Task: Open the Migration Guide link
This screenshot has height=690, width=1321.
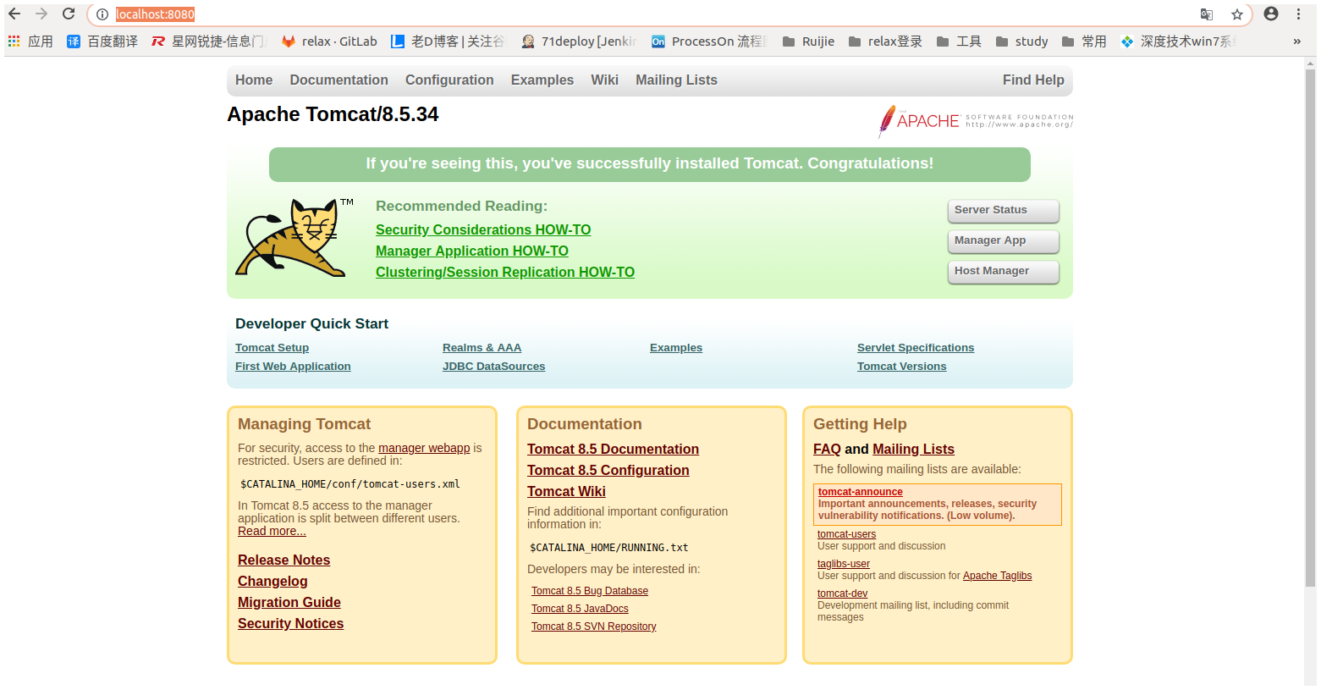Action: (289, 603)
